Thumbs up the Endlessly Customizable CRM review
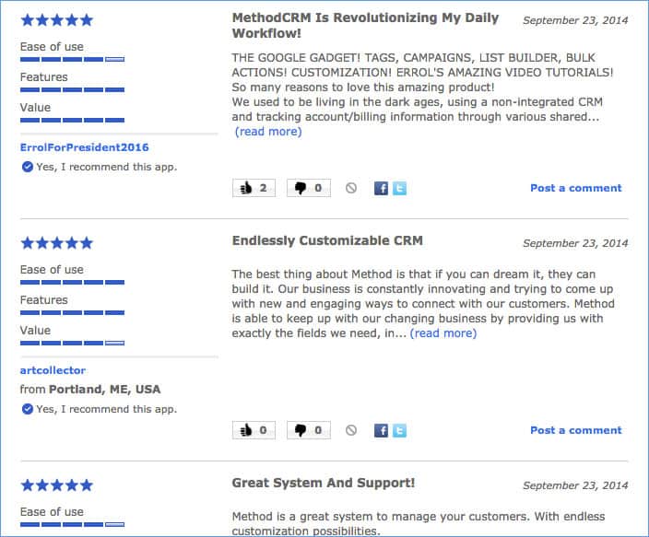Screen dimensions: 649x537 coord(254,430)
